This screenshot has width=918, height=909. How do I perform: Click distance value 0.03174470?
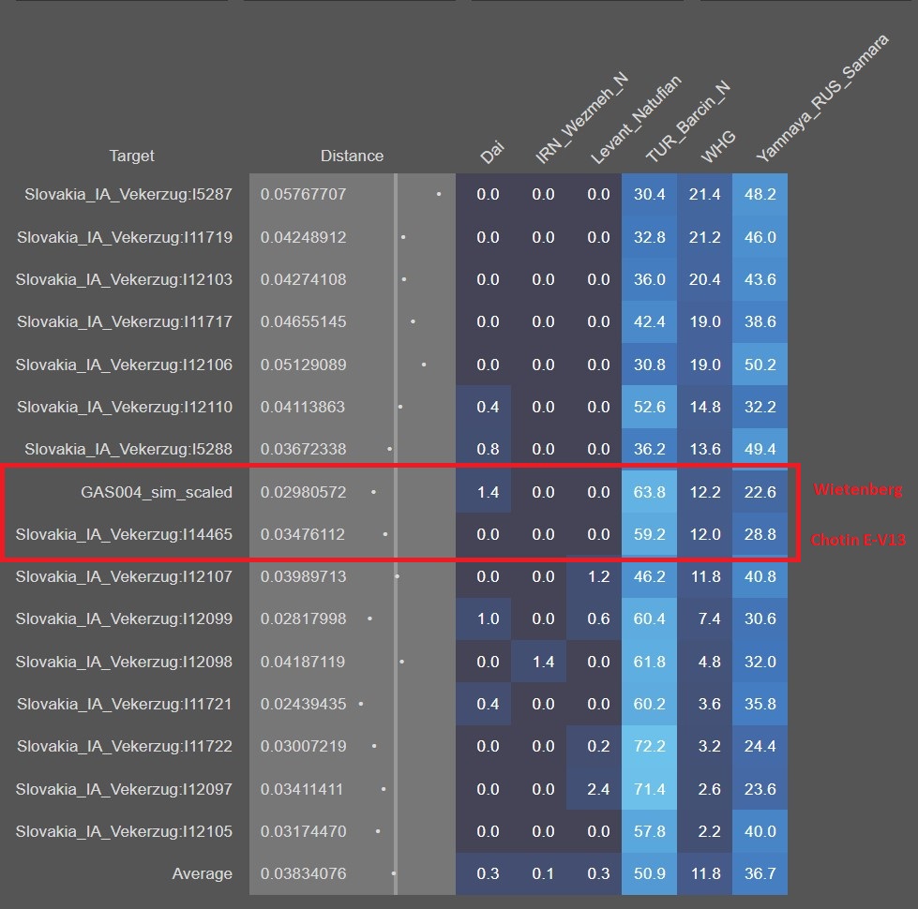click(303, 832)
